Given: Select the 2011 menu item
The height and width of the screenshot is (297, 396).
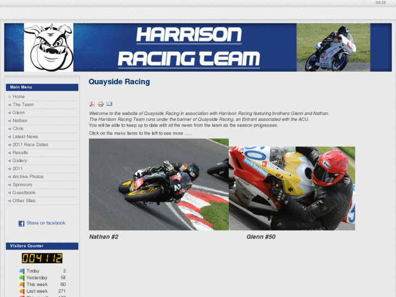Looking at the screenshot, I should [17, 168].
